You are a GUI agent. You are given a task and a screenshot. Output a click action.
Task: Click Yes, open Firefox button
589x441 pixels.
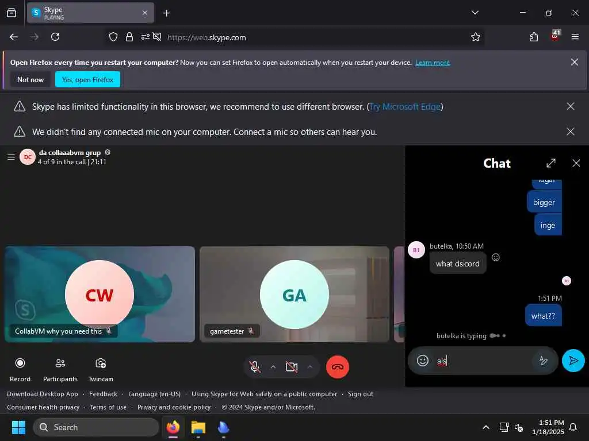tap(87, 79)
